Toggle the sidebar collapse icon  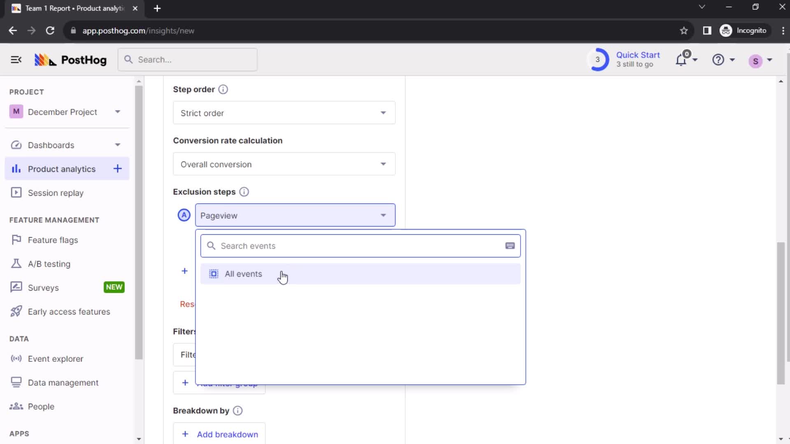coord(16,59)
